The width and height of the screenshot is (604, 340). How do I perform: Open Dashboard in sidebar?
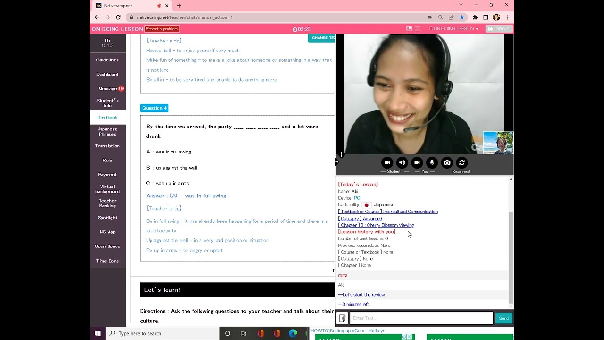[x=108, y=74]
